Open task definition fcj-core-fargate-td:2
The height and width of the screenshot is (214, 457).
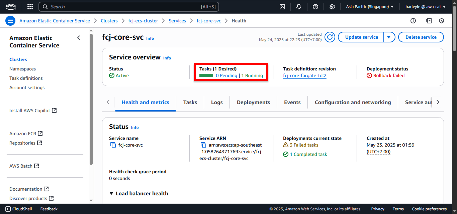(305, 75)
